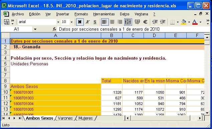The height and width of the screenshot is (129, 212).
Task: Increase indent of cell
Action: point(163,22)
